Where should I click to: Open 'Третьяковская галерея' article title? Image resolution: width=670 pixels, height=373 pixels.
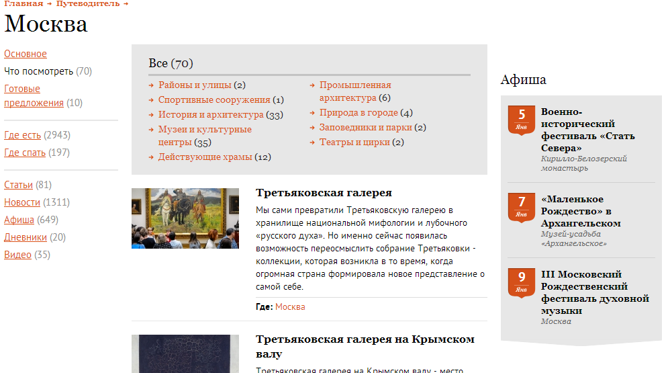click(324, 193)
